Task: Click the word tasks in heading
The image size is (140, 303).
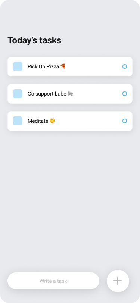Action: [x=50, y=40]
